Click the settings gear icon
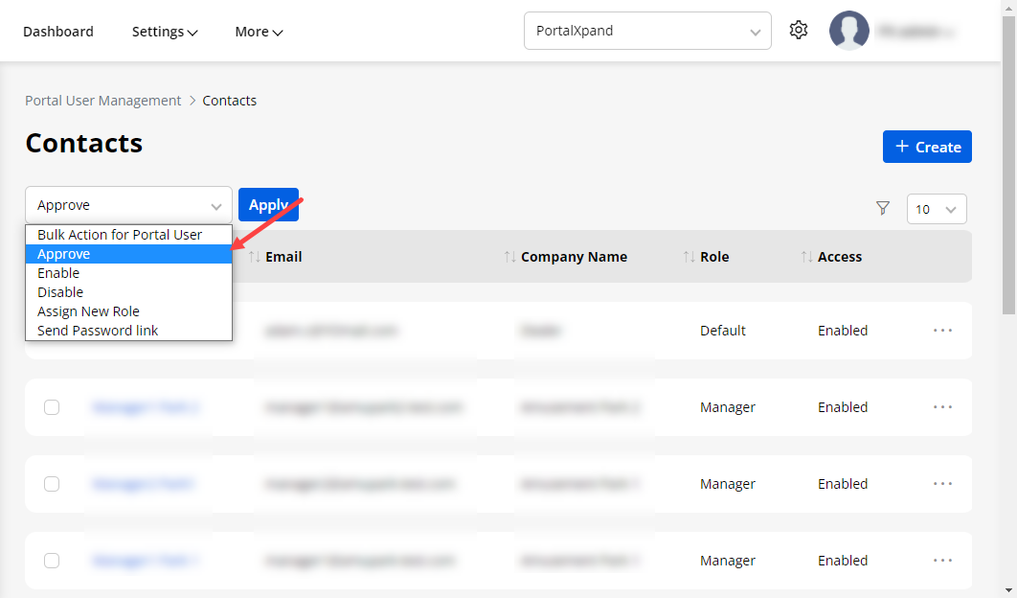Viewport: 1017px width, 598px height. click(798, 31)
